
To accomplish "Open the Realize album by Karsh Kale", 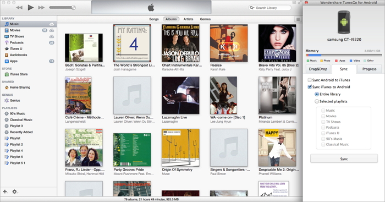I will pos(229,43).
